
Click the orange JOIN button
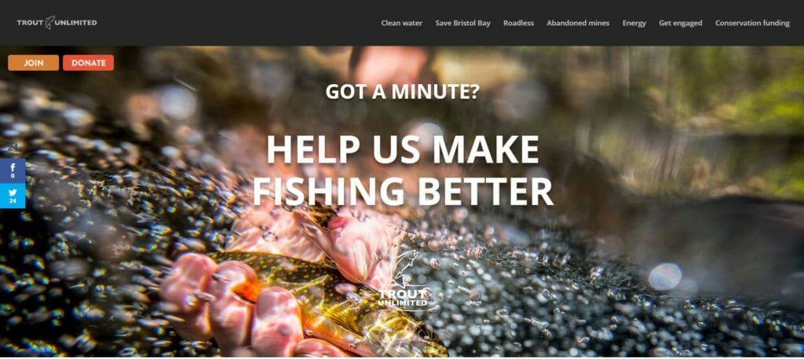[x=33, y=63]
